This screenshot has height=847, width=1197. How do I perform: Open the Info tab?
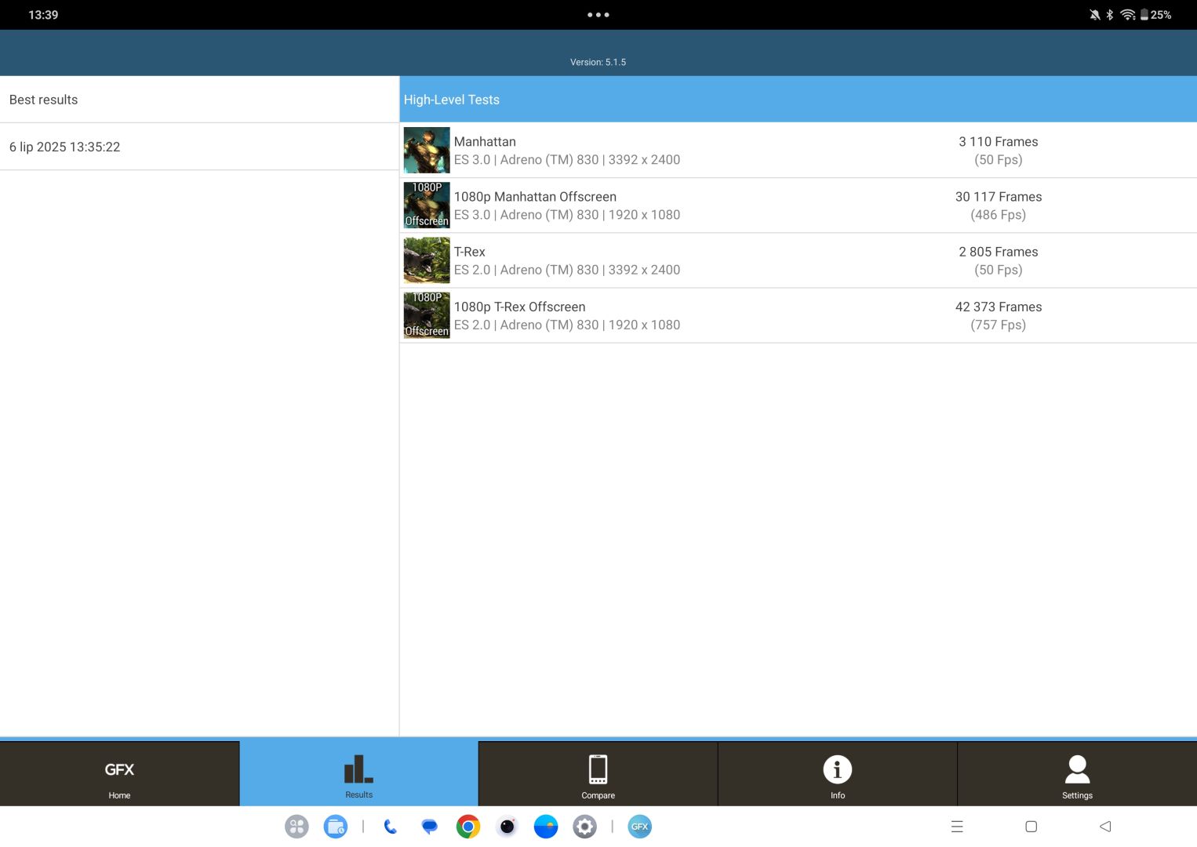pos(838,774)
